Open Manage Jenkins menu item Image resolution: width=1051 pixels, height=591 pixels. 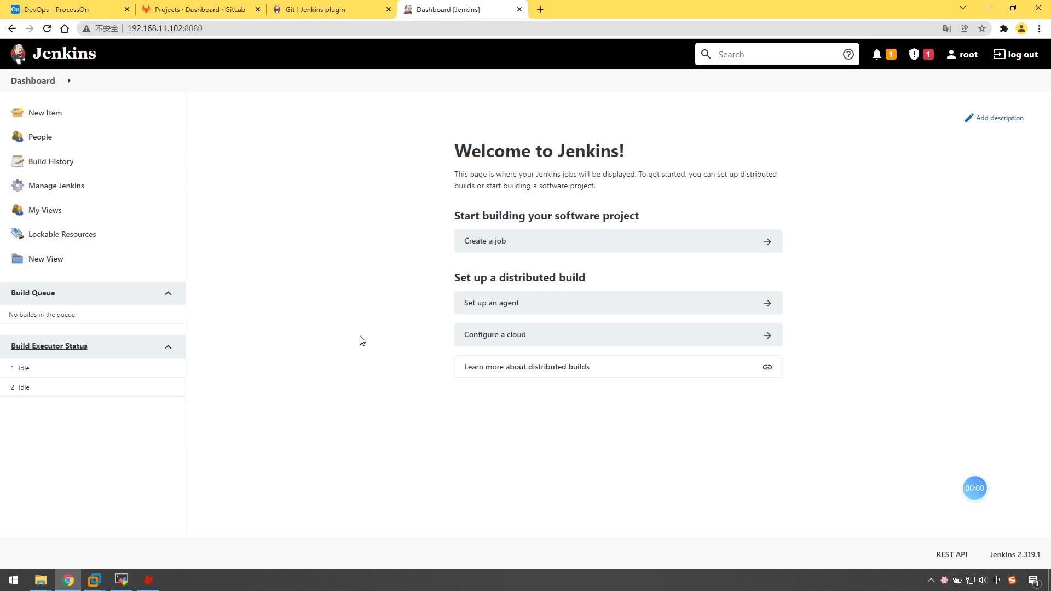(56, 186)
